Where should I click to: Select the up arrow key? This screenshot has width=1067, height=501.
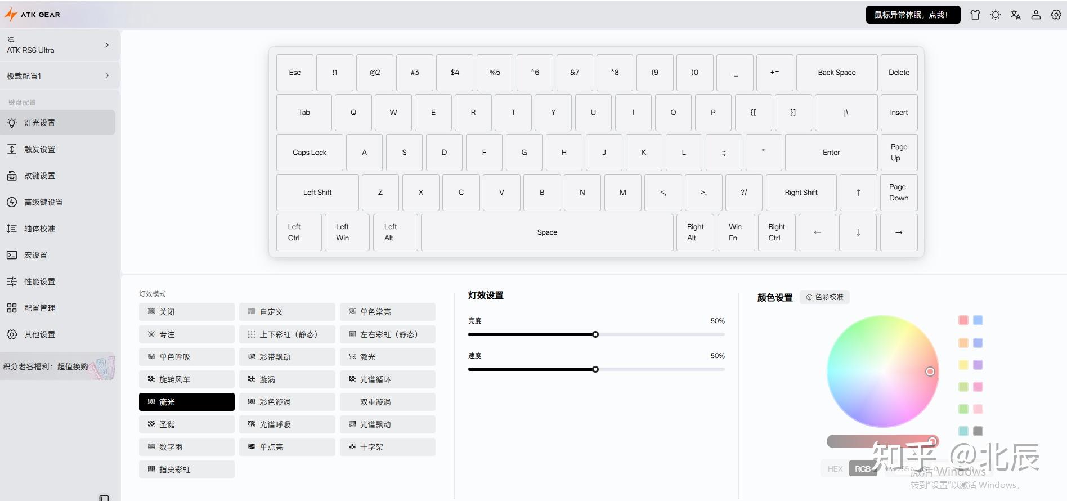[x=858, y=193]
